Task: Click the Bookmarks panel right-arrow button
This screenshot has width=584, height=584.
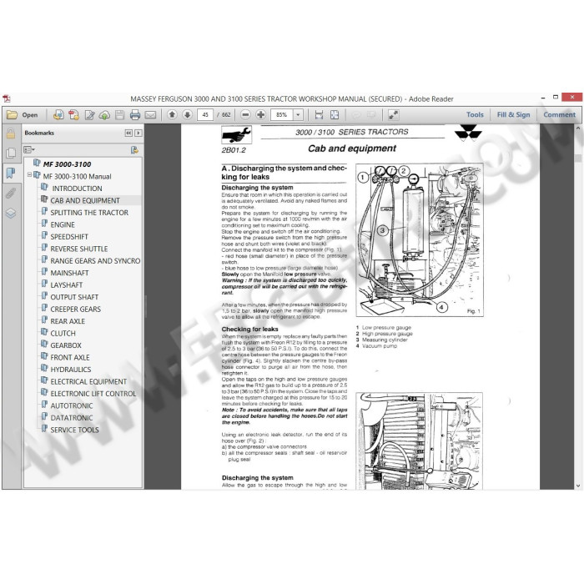Action: tap(138, 133)
